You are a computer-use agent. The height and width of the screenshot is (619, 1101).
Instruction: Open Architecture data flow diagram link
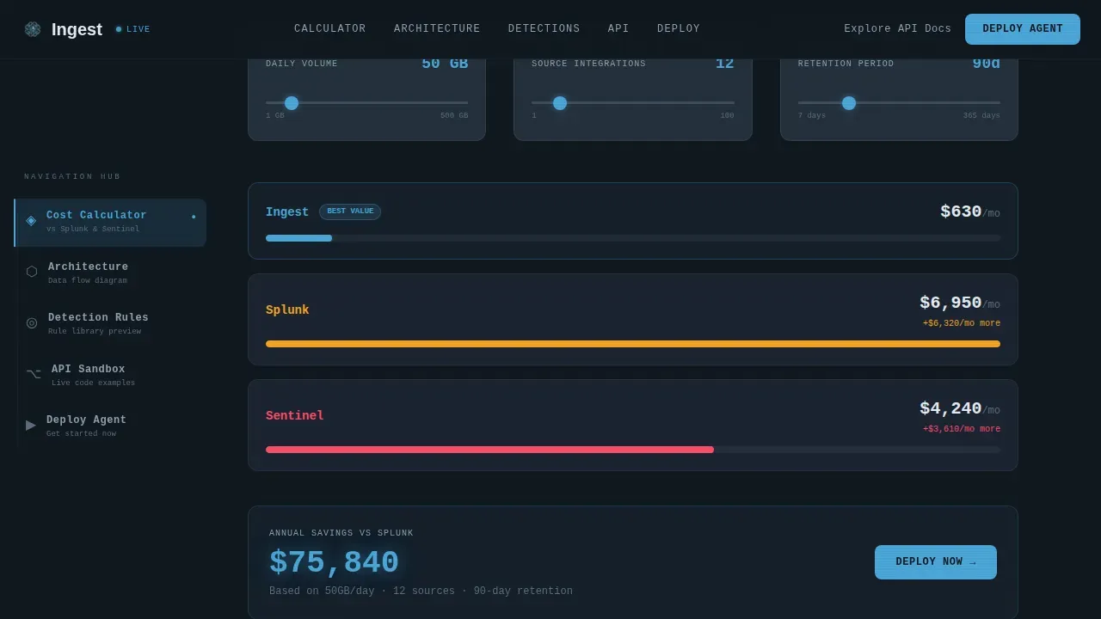point(110,273)
